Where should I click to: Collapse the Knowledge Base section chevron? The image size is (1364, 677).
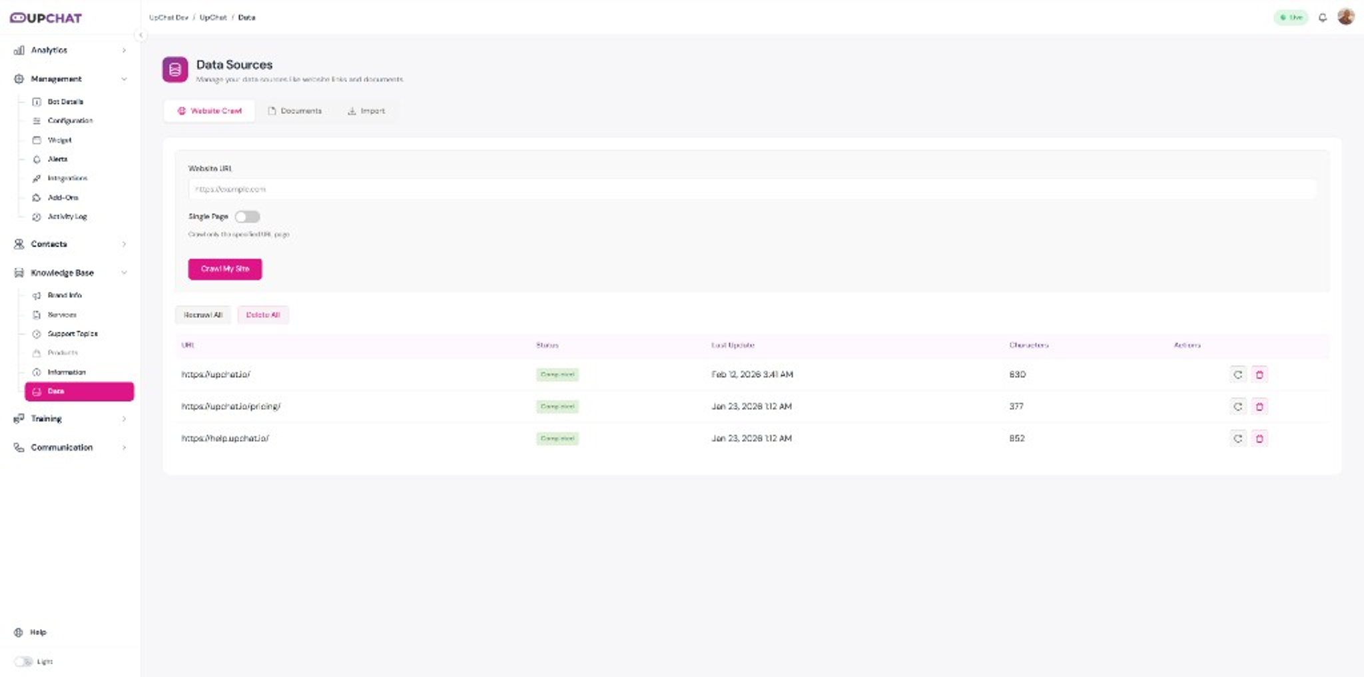(124, 273)
